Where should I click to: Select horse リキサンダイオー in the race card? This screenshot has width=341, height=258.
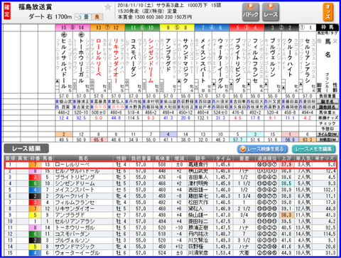(116, 61)
